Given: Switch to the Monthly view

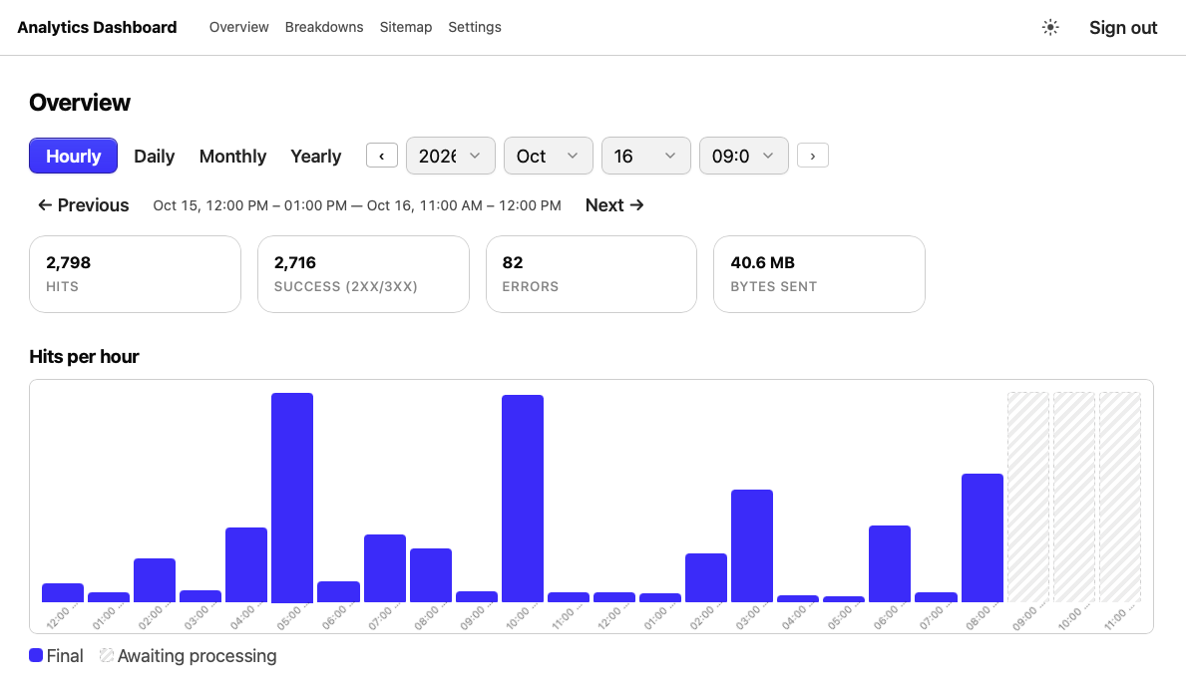Looking at the screenshot, I should pos(233,156).
